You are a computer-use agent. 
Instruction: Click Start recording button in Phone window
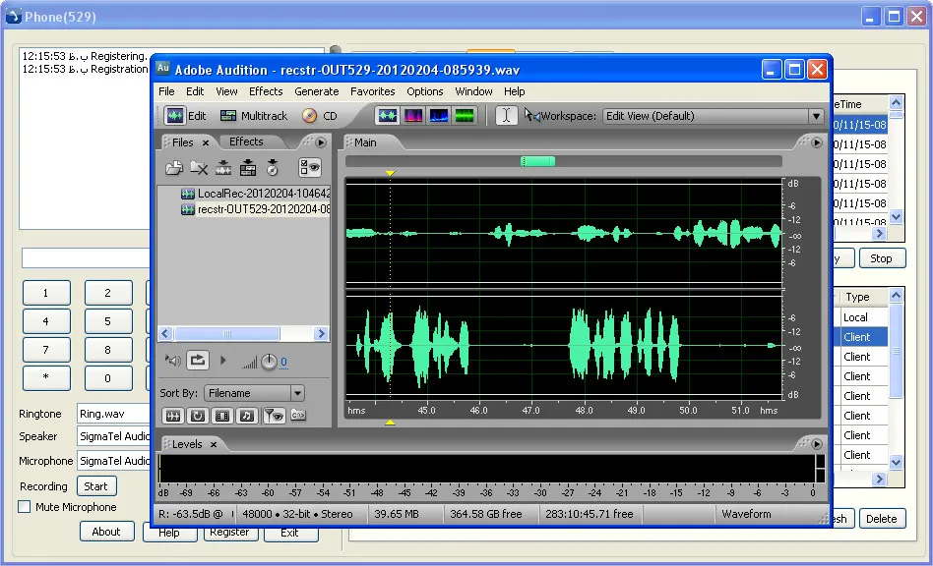click(95, 486)
